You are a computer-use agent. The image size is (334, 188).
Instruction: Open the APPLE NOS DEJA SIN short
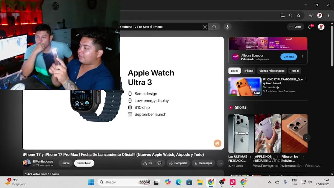[268, 133]
